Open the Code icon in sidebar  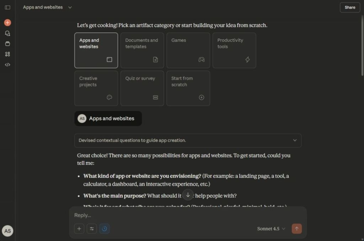pos(7,65)
